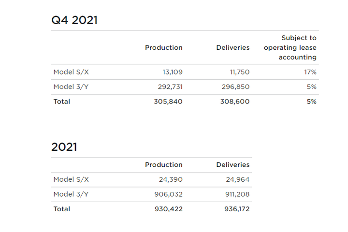Click Total label in 2021 table

(x=62, y=209)
